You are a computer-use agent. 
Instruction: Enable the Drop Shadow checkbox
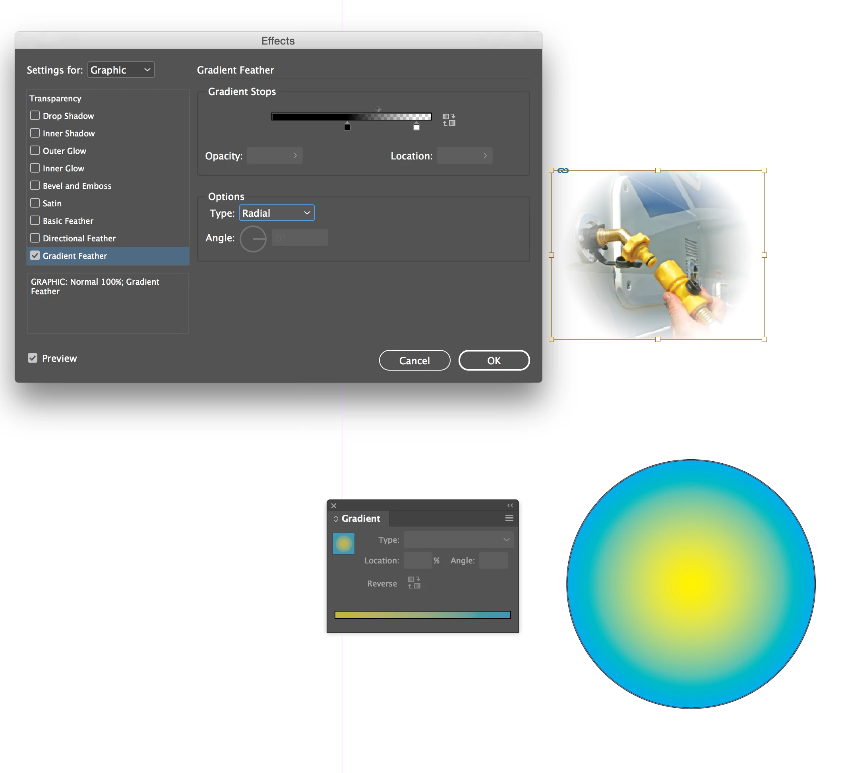(x=35, y=116)
